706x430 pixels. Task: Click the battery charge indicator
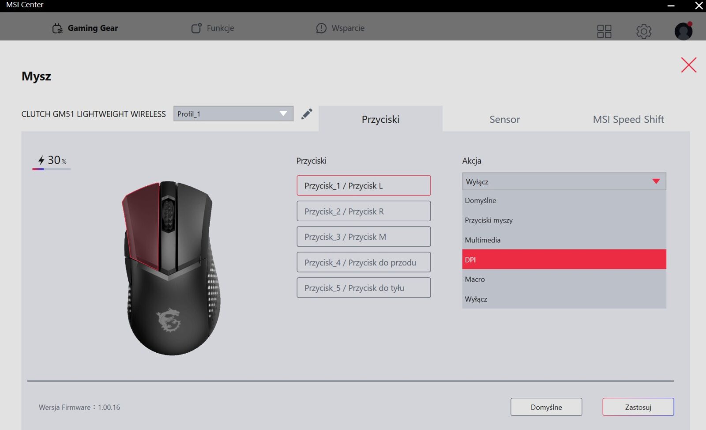[52, 161]
